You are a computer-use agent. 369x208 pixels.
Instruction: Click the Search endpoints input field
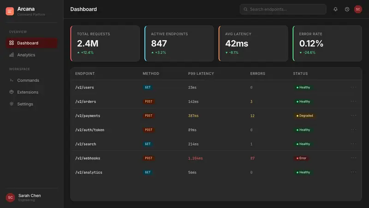pos(283,9)
